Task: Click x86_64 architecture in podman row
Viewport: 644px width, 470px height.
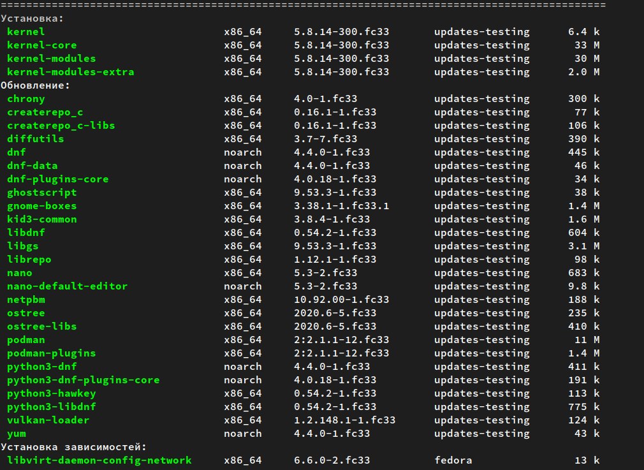Action: tap(243, 340)
